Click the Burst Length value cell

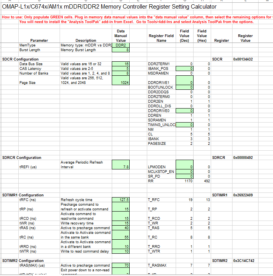point(121,50)
